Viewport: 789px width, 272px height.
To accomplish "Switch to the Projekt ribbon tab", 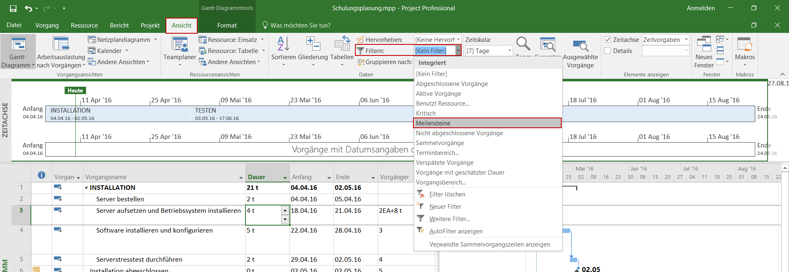I will click(x=150, y=25).
